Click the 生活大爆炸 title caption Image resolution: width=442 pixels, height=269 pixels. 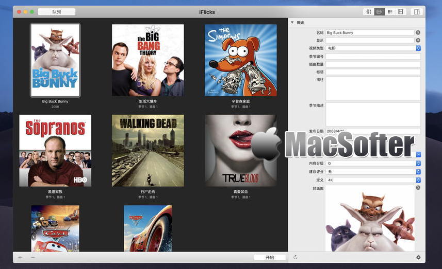(x=148, y=101)
